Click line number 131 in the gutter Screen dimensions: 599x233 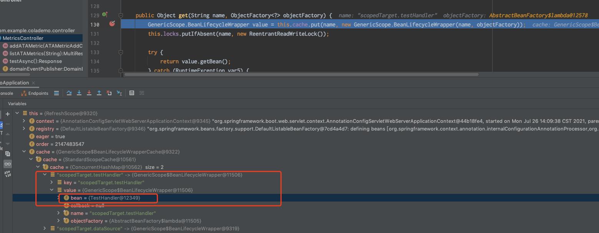95,34
